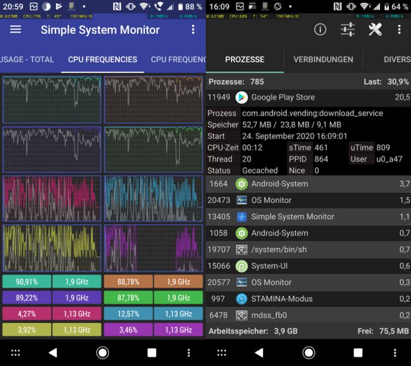
Task: Tap the right-screen Recents square button
Action: point(358,353)
